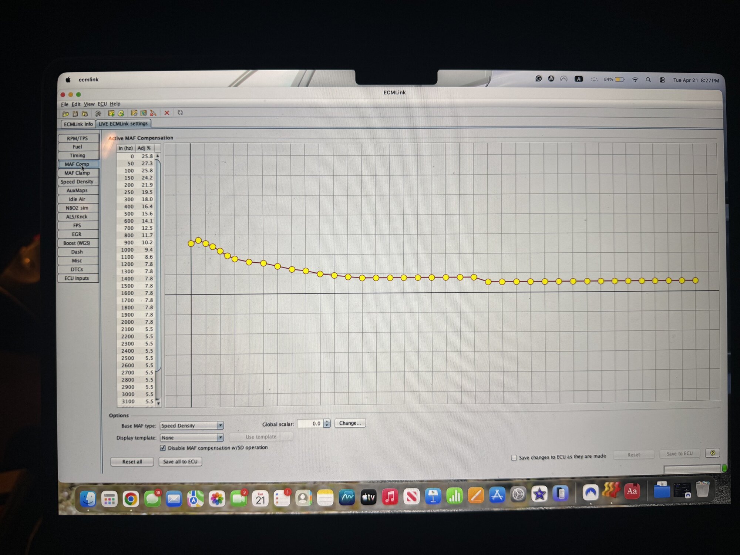Open Music app in the dock

pos(390,497)
